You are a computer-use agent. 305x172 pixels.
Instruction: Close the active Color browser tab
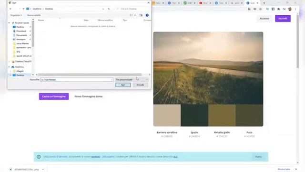point(257,3)
